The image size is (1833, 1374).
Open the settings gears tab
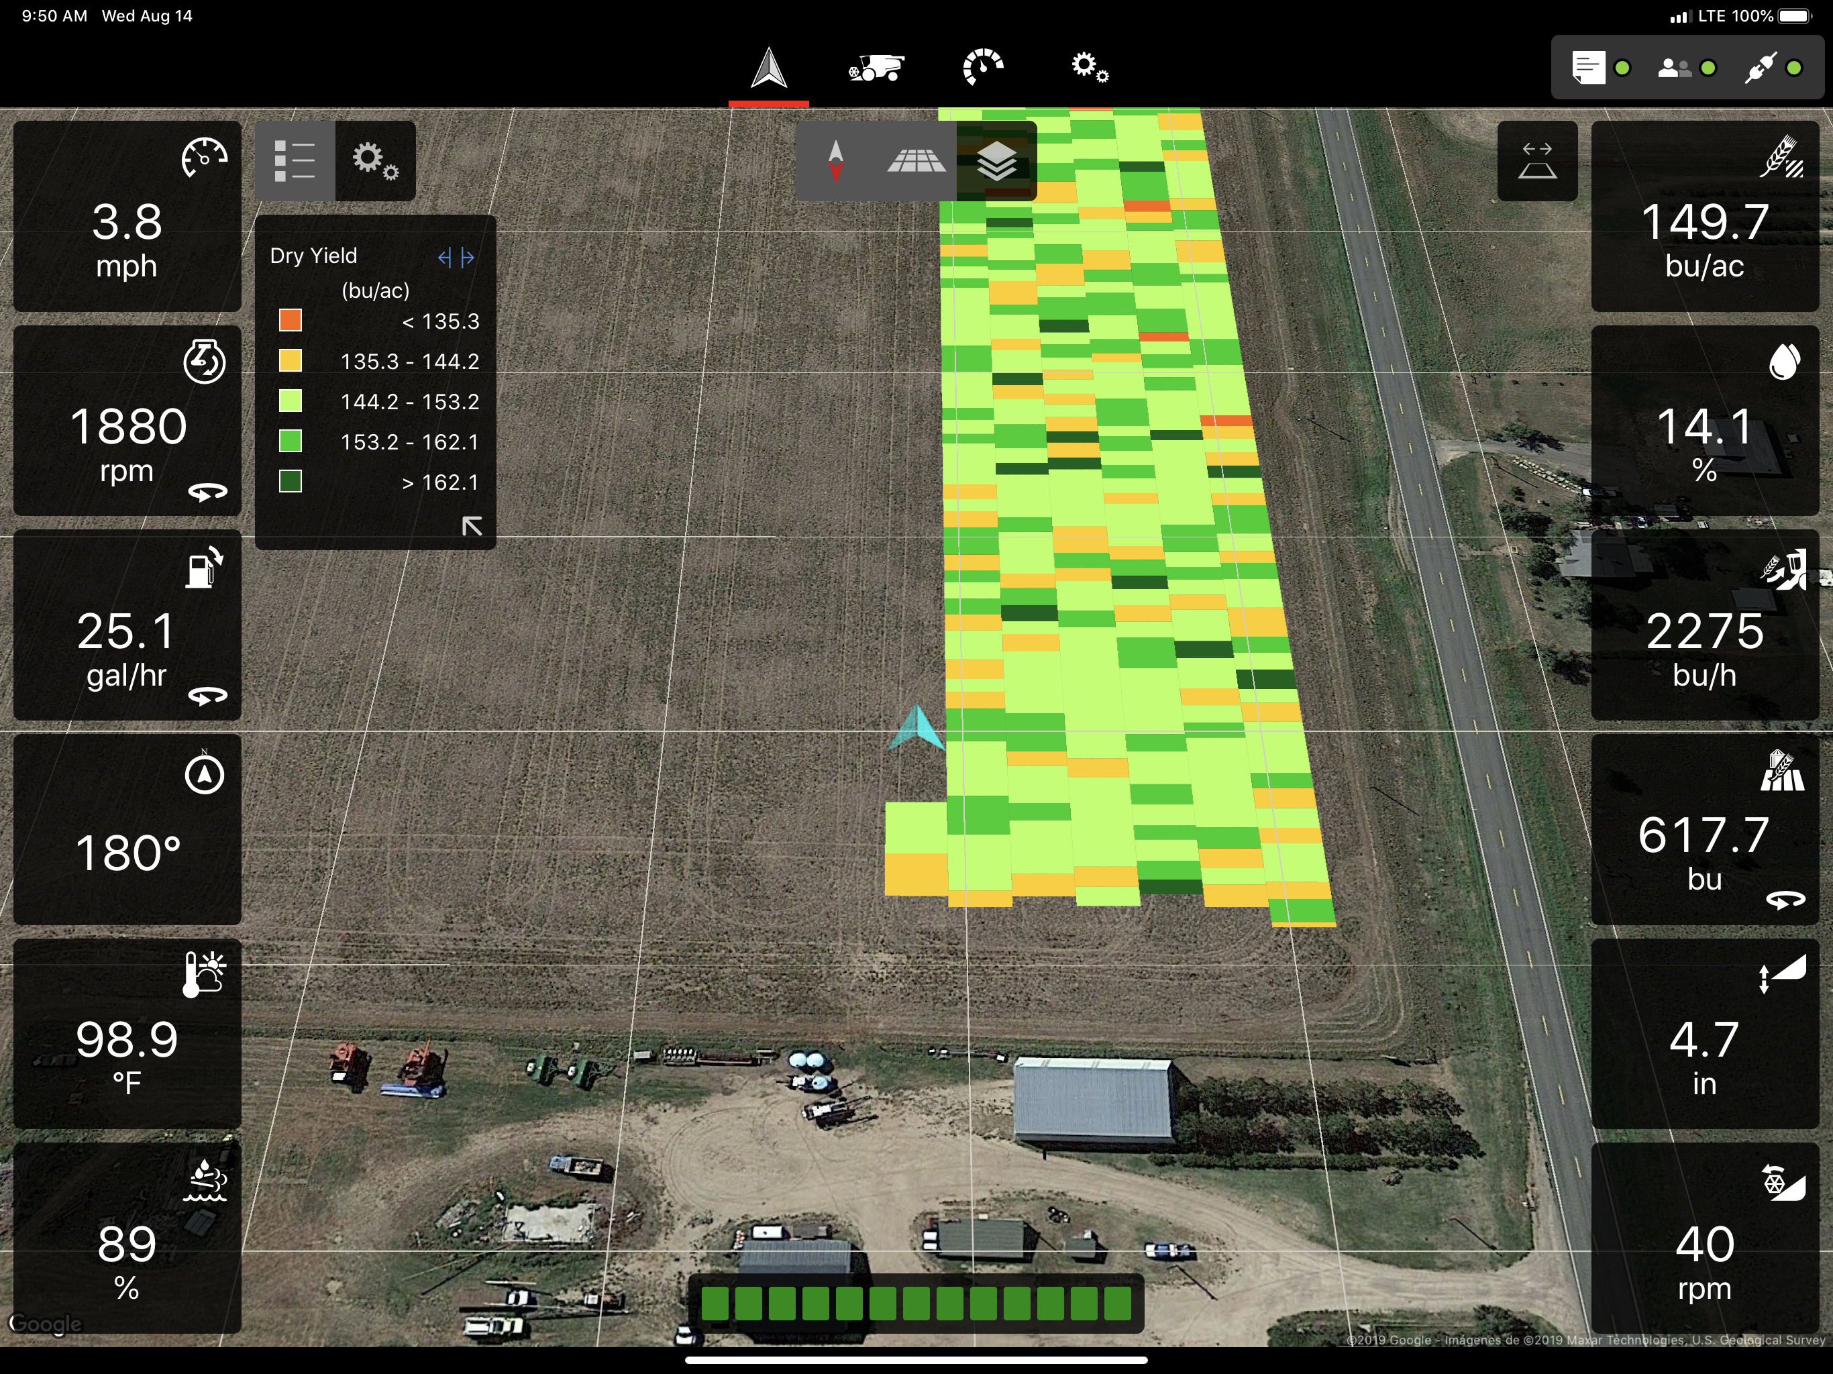[x=1090, y=67]
